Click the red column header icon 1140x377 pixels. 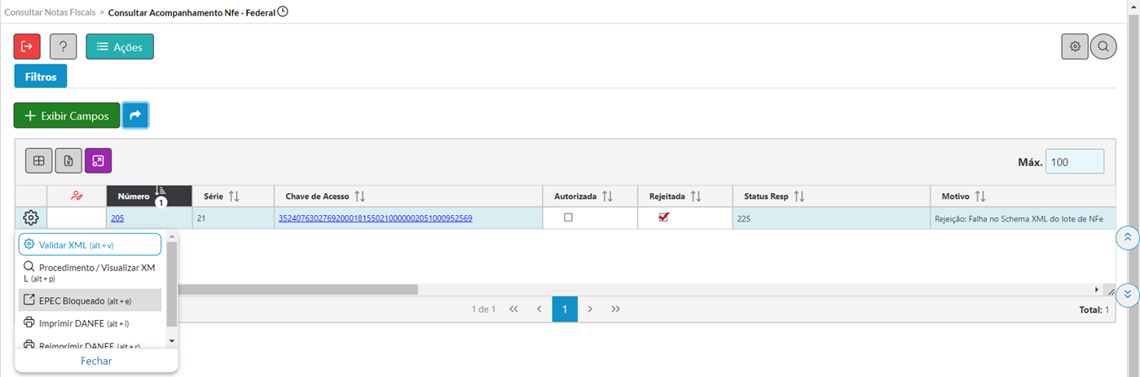click(77, 196)
